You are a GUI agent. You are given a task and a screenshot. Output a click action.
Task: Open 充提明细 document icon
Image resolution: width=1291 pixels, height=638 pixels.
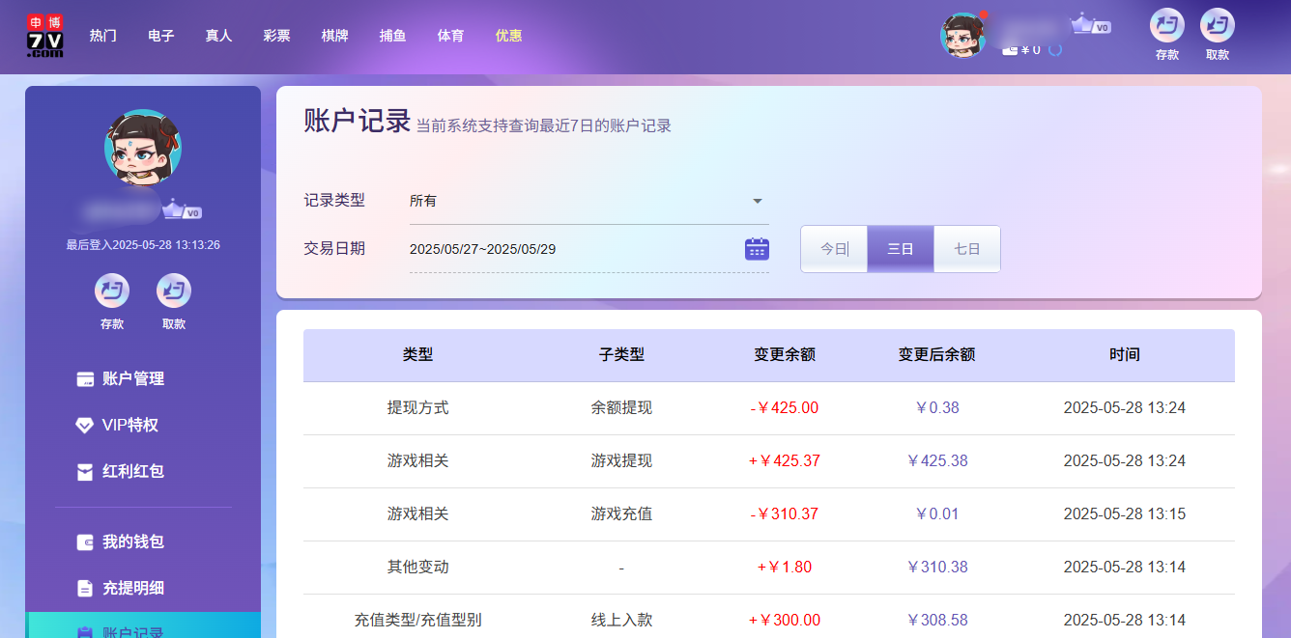point(85,588)
